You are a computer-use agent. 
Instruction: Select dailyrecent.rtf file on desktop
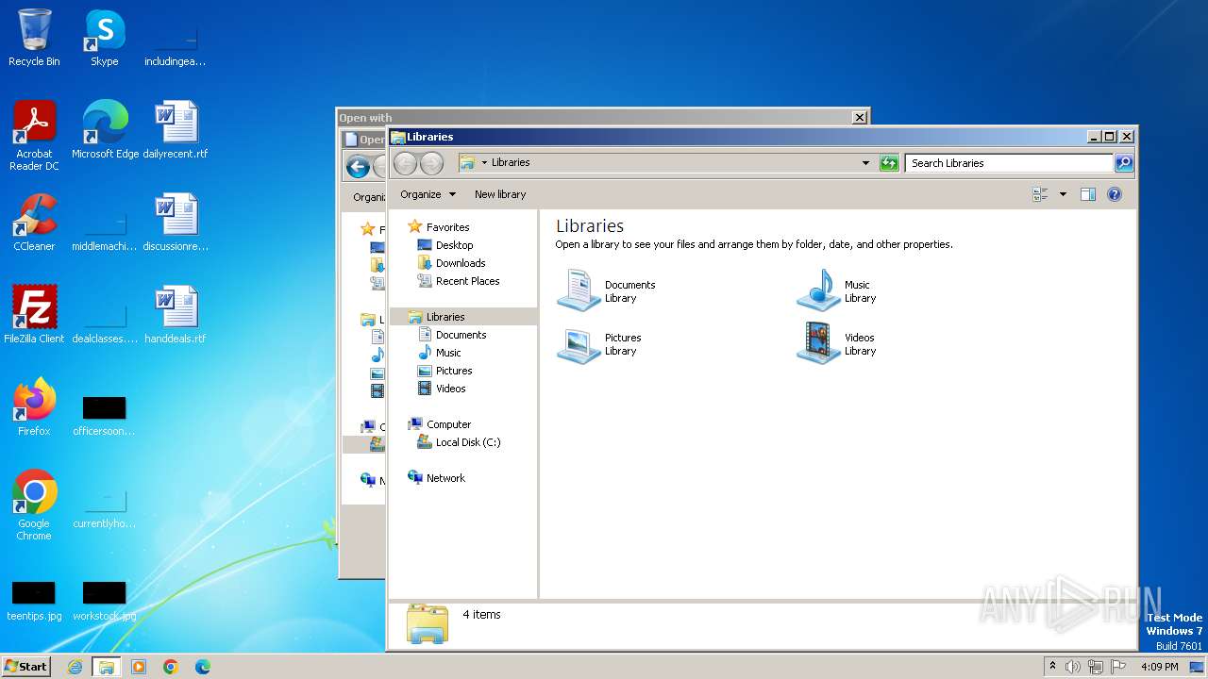176,129
